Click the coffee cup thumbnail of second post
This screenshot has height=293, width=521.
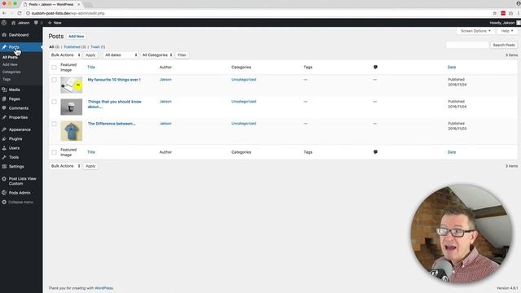pyautogui.click(x=72, y=107)
